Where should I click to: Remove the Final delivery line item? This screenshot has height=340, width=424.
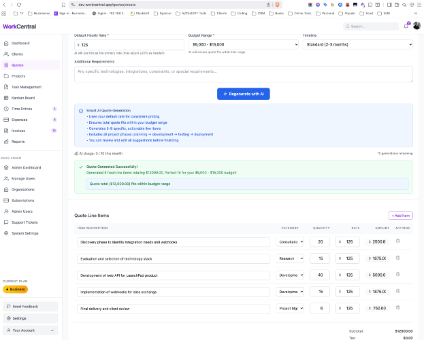[x=398, y=307]
